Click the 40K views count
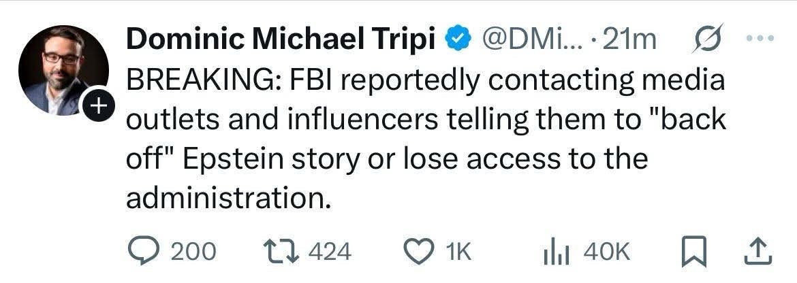Image resolution: width=797 pixels, height=283 pixels. click(606, 252)
